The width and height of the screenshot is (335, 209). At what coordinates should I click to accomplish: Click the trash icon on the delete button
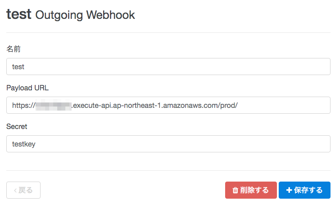click(x=235, y=190)
